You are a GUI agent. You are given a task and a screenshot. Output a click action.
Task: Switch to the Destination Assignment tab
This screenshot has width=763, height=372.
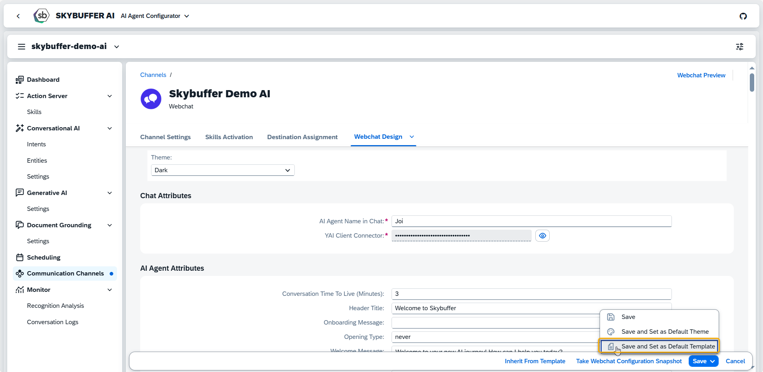point(302,137)
